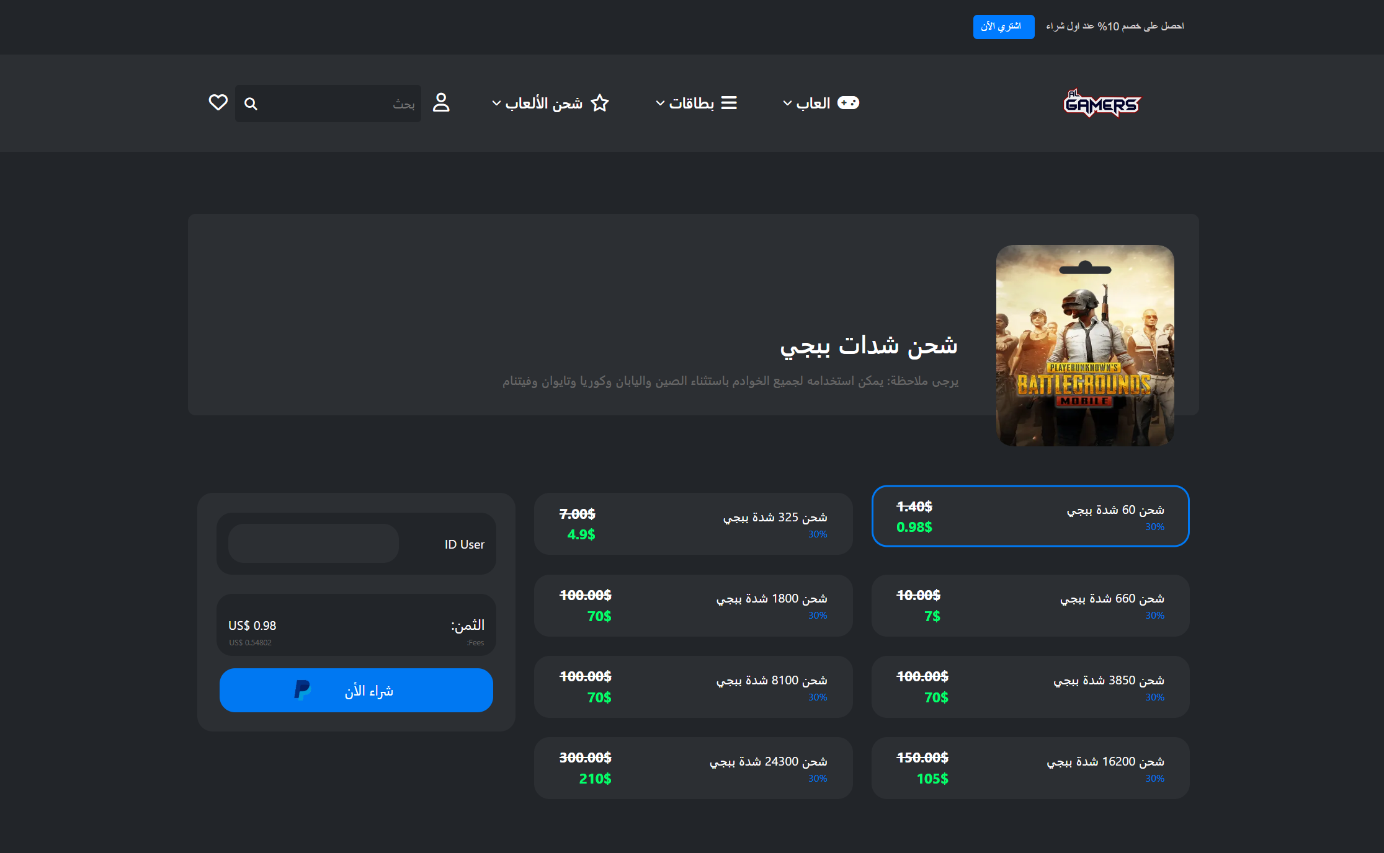Viewport: 1384px width, 853px height.
Task: Click the PUBG Battlegrounds Mobile card image
Action: click(1085, 345)
